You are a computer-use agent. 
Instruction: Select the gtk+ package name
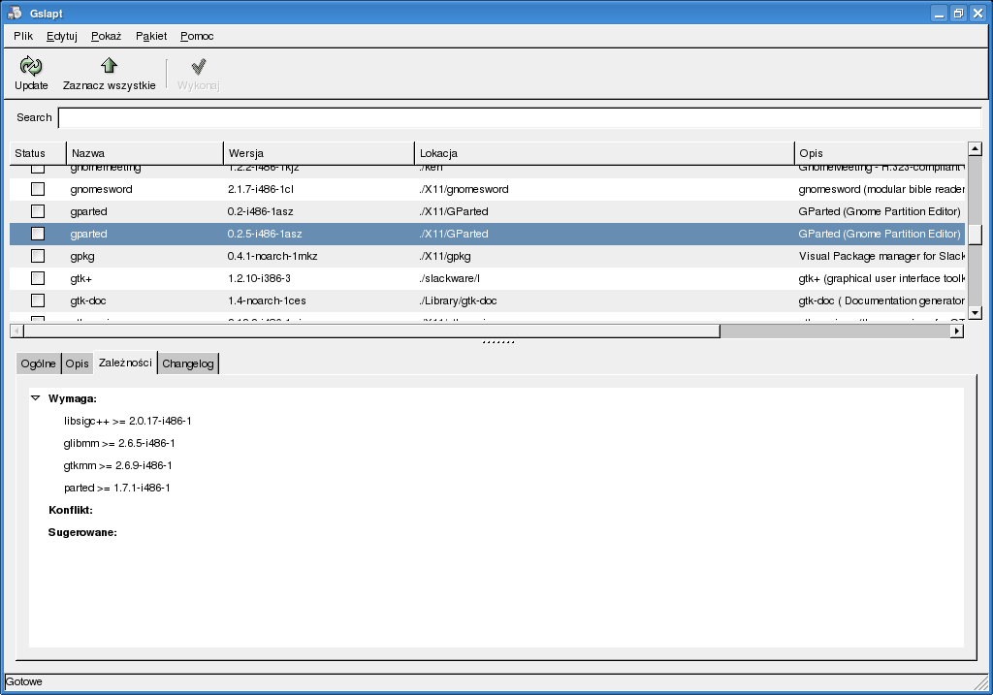pyautogui.click(x=81, y=278)
